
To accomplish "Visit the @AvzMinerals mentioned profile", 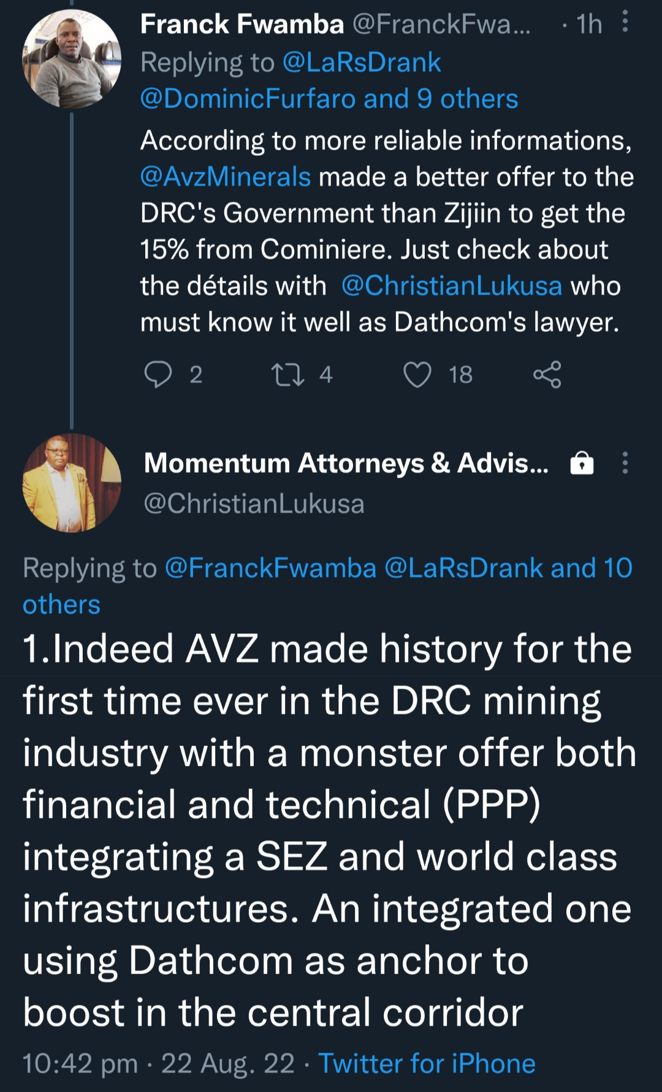I will coord(226,177).
